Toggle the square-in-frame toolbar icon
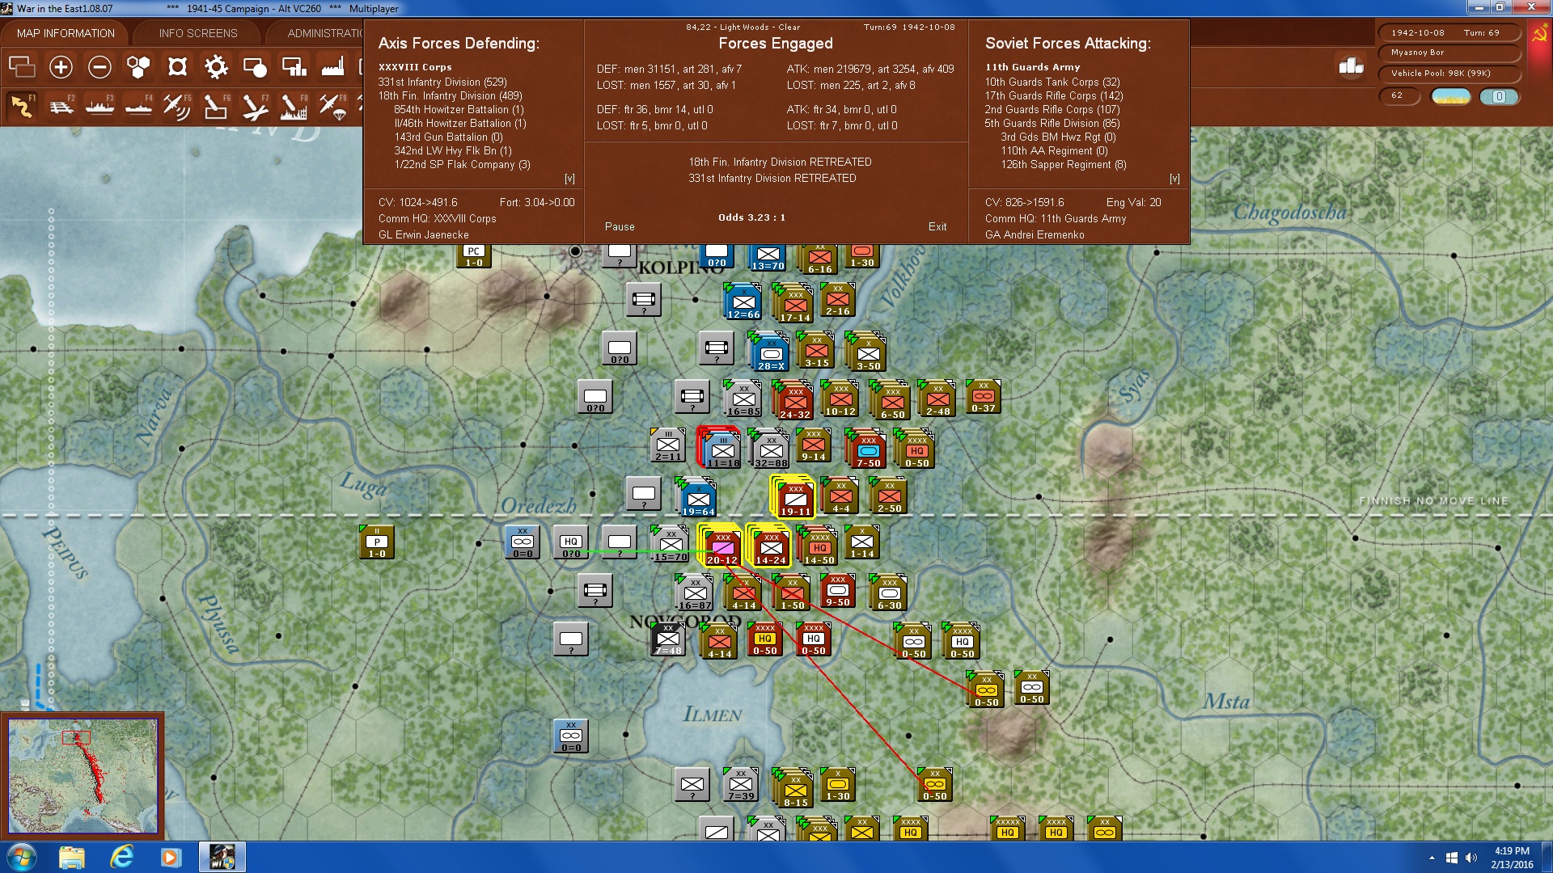The image size is (1553, 873). coord(177,67)
